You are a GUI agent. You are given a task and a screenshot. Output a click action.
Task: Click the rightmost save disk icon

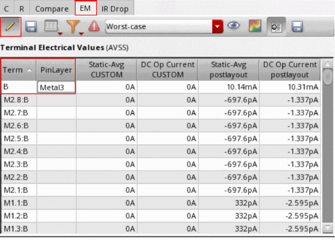click(297, 27)
